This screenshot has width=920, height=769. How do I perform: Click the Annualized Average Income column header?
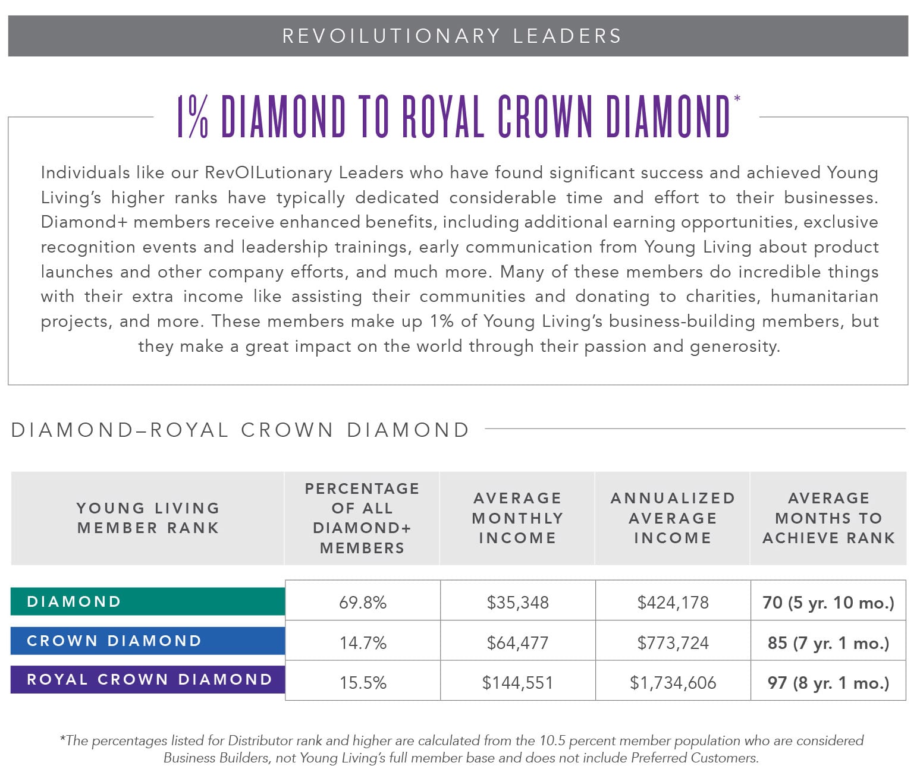(x=673, y=518)
